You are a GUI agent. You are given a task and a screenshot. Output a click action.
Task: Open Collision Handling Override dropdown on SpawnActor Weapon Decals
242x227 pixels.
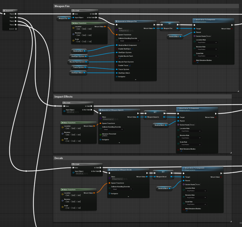click(122, 189)
